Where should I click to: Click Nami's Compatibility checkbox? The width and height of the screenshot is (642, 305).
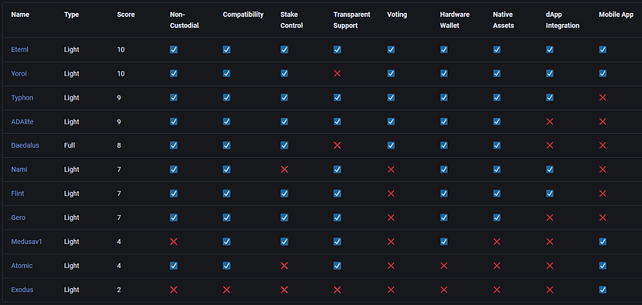tap(226, 169)
